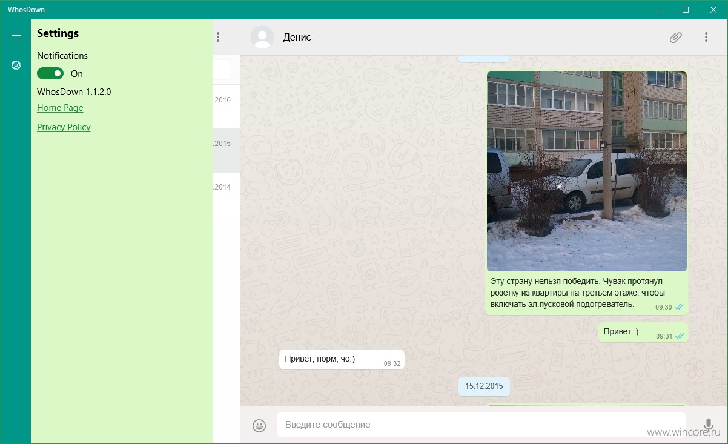Select the message 'Привет, норм, чо:)'
The width and height of the screenshot is (728, 444).
click(342, 359)
